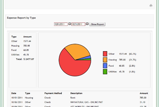Viewport: 159px width, 107px height.
Task: Click the Description column header
Action: 76,93
